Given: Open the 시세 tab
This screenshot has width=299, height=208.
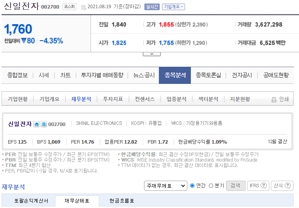Looking at the screenshot, I should point(44,75).
